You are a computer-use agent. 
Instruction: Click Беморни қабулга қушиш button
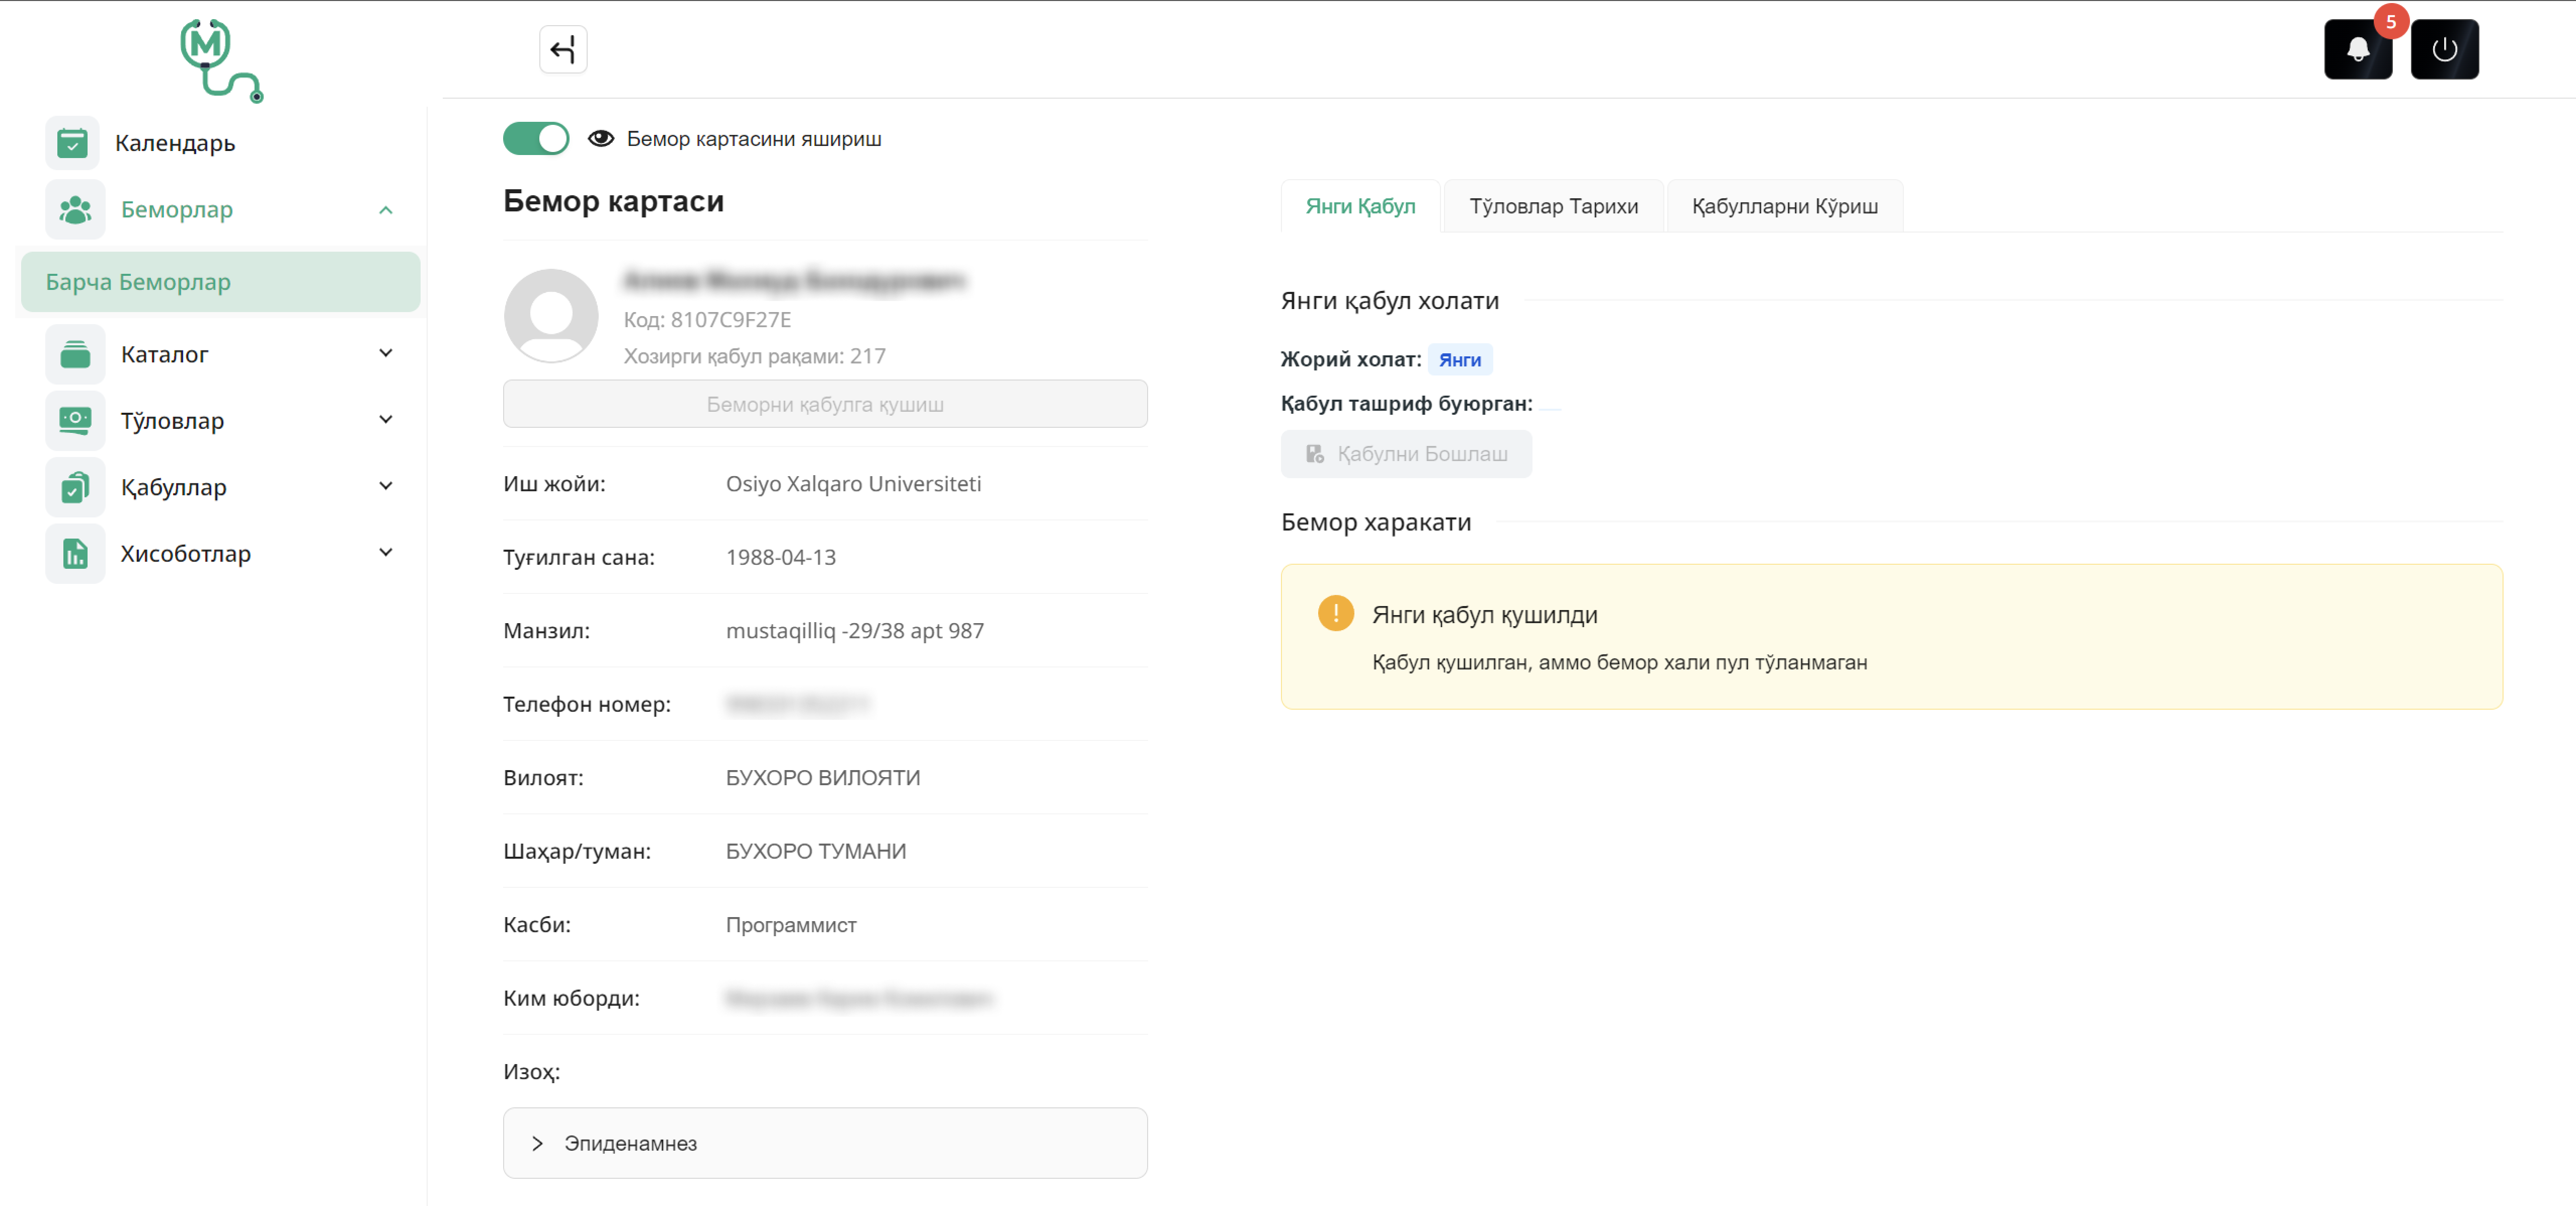point(825,404)
